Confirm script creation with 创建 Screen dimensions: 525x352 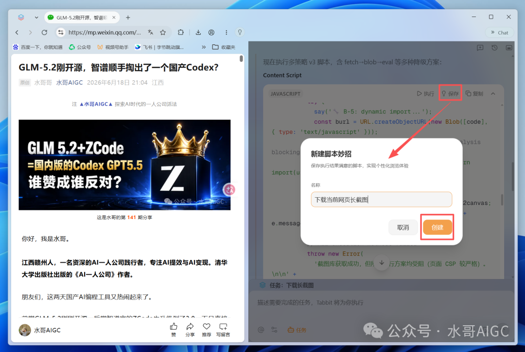(437, 227)
